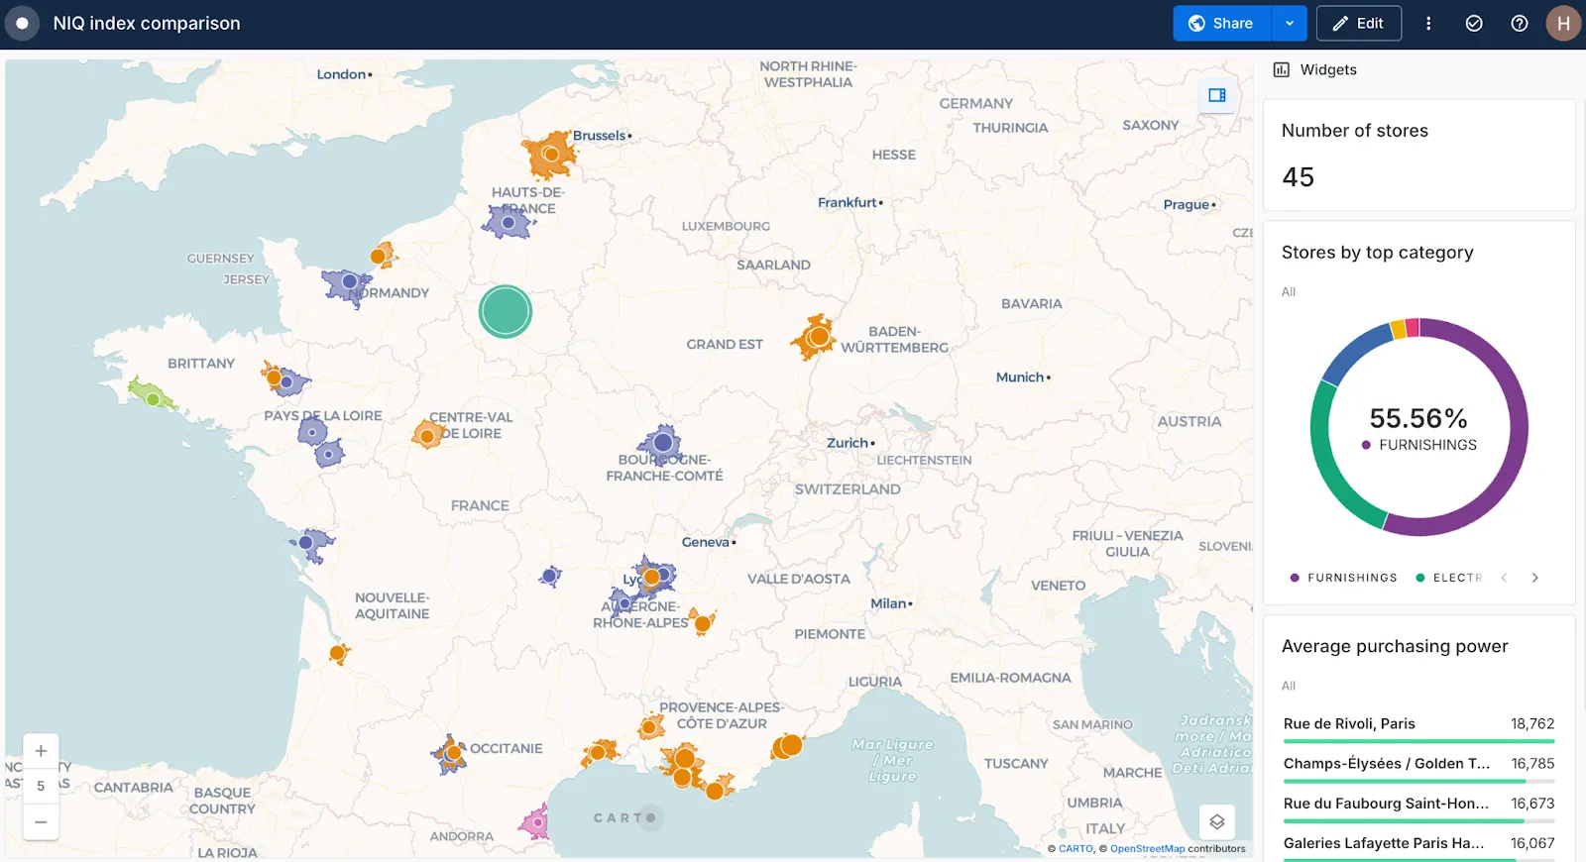Go to previous legend page arrow
Screen dimensions: 1586x862
pyautogui.click(x=1504, y=578)
